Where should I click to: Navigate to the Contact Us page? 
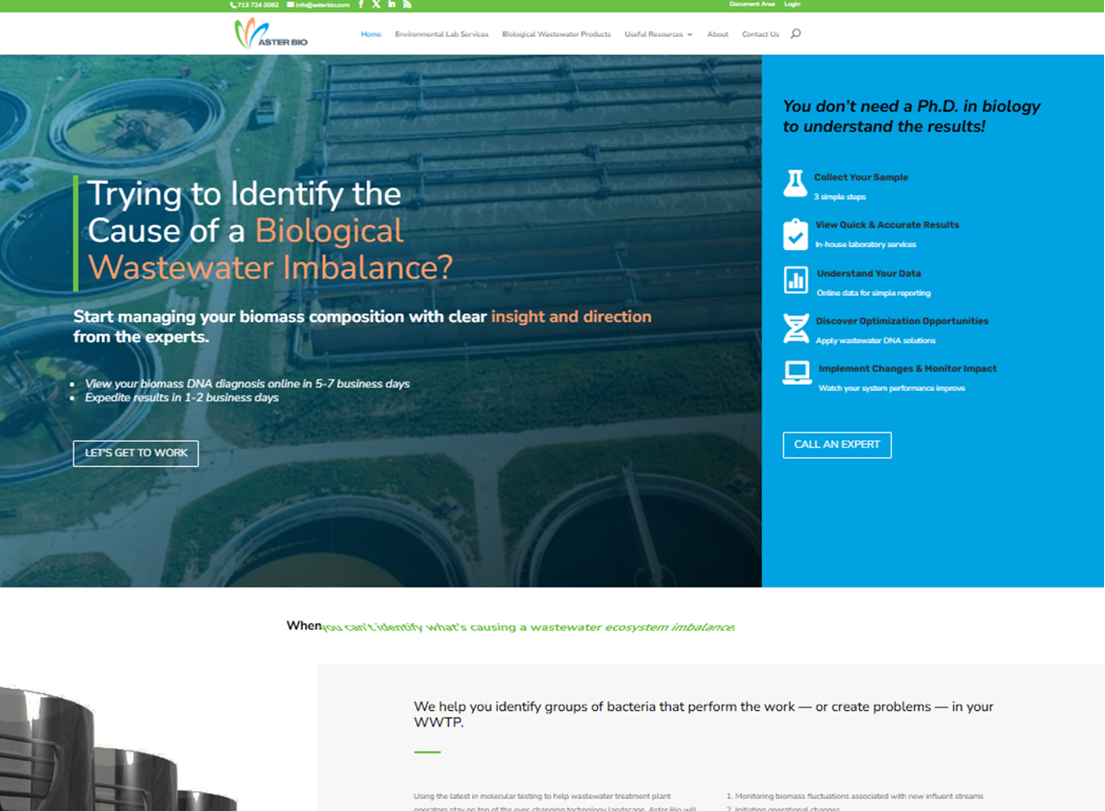pyautogui.click(x=760, y=35)
